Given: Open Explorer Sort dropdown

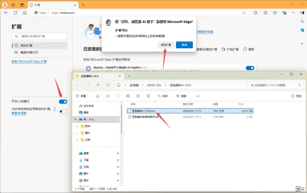Looking at the screenshot, I should coord(164,96).
